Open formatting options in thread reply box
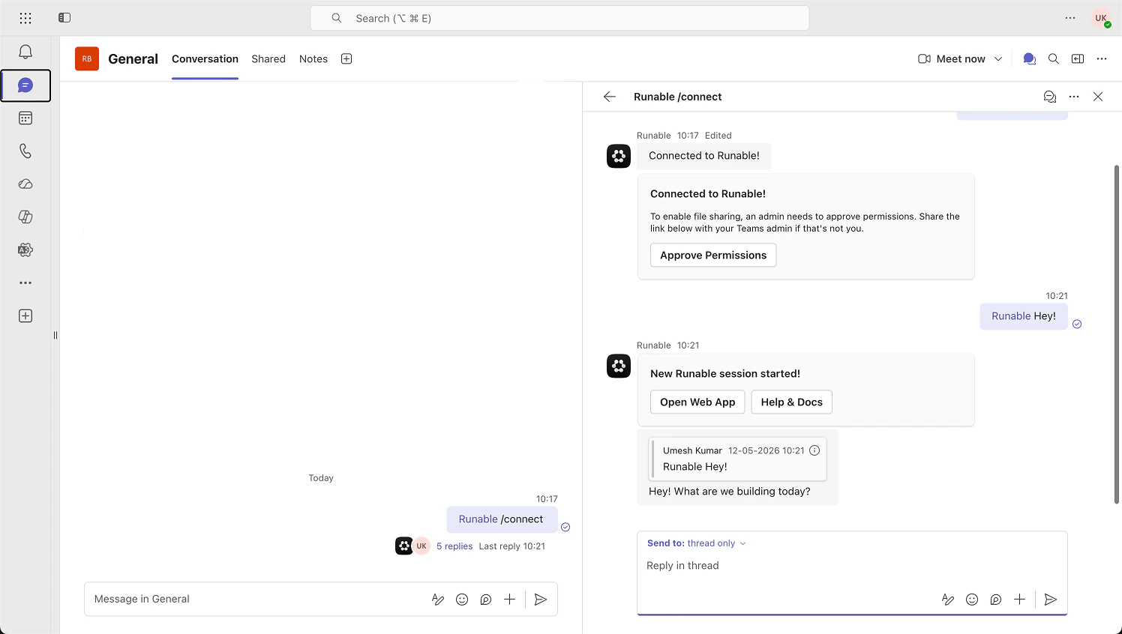 [x=948, y=600]
